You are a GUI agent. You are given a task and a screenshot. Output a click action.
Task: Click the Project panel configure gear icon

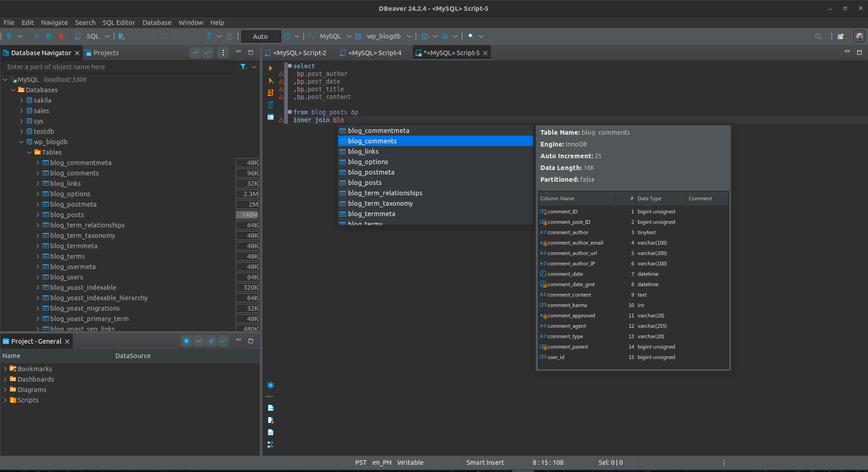[x=186, y=341]
